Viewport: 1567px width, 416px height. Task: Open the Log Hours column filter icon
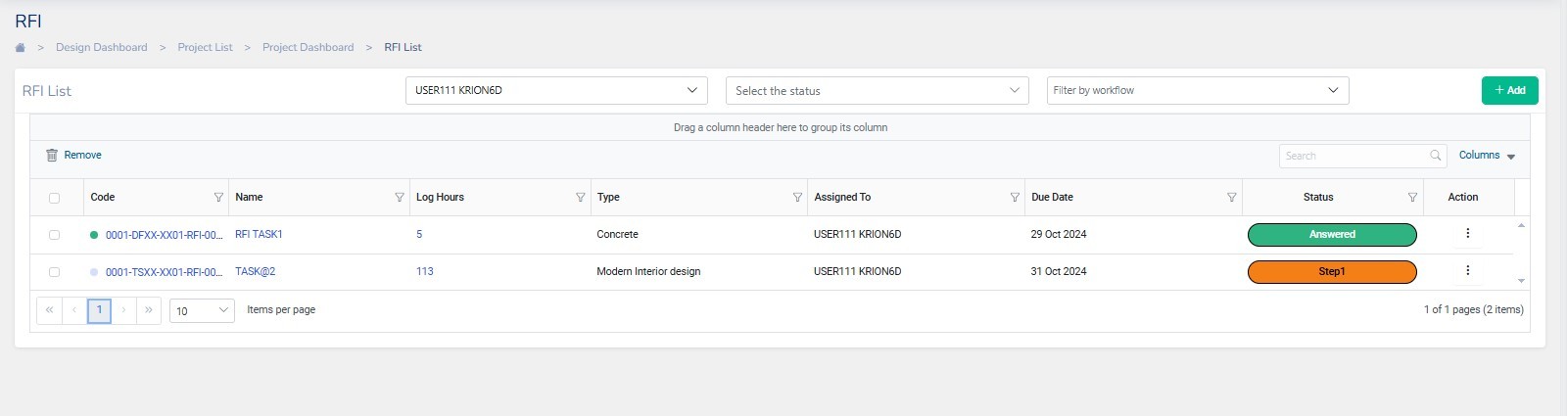point(581,198)
